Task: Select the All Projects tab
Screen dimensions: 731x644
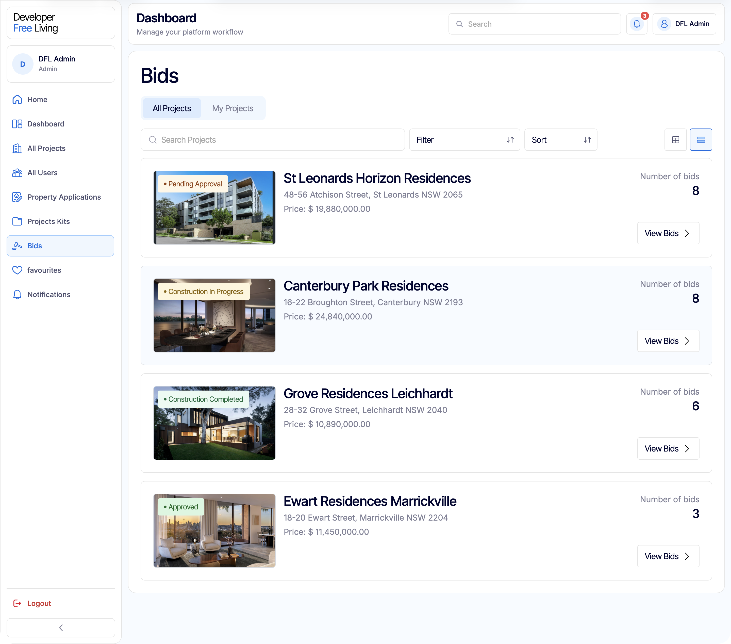Action: tap(172, 108)
